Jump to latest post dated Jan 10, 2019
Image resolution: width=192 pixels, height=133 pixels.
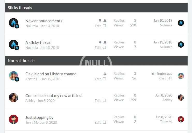click(x=163, y=20)
